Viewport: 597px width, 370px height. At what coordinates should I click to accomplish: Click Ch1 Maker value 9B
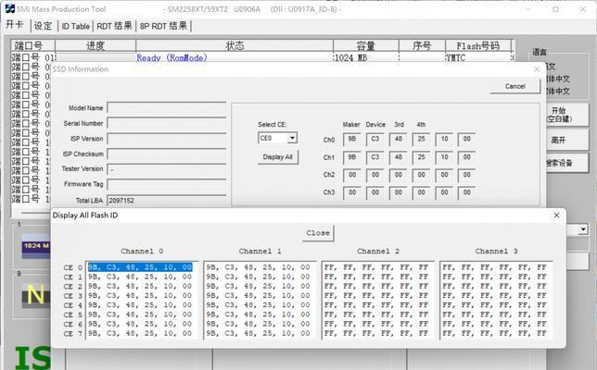tap(352, 157)
